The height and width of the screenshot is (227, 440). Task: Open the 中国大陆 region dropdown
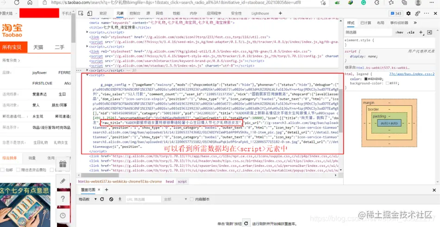tap(9, 13)
